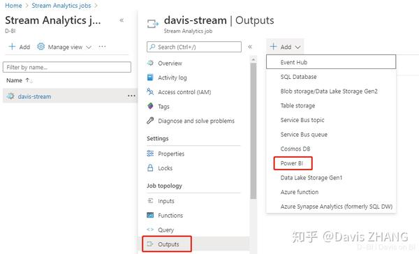Open davis-stream job from the list

click(34, 96)
